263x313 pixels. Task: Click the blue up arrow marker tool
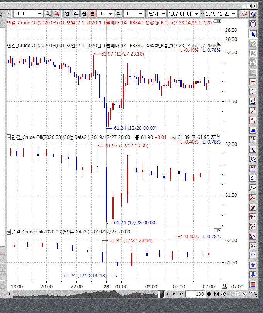pyautogui.click(x=253, y=265)
